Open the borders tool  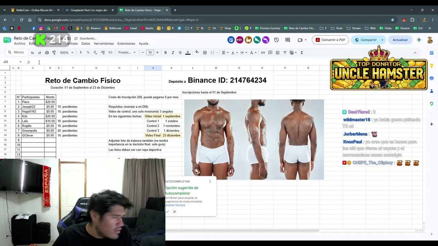click(x=205, y=53)
